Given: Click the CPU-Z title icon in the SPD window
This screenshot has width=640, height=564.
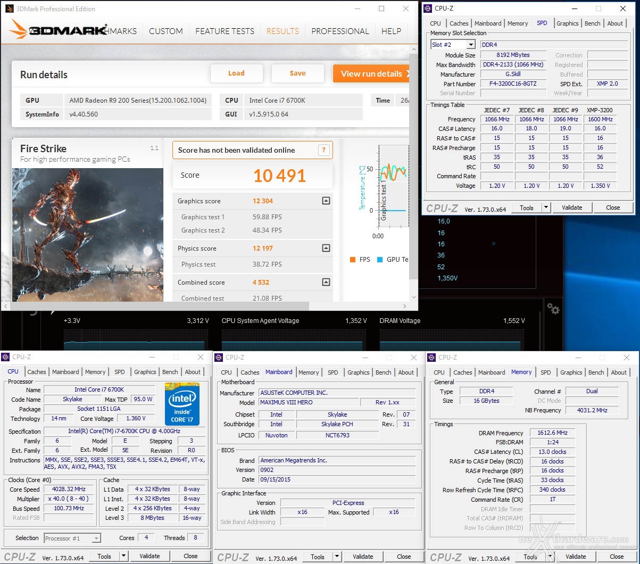Looking at the screenshot, I should click(428, 9).
